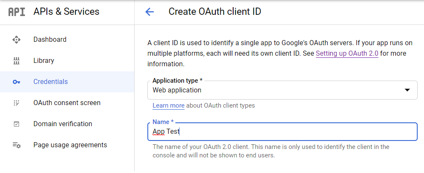Open the Setting up OAuth 2.0 link
The image size is (424, 173).
347,54
